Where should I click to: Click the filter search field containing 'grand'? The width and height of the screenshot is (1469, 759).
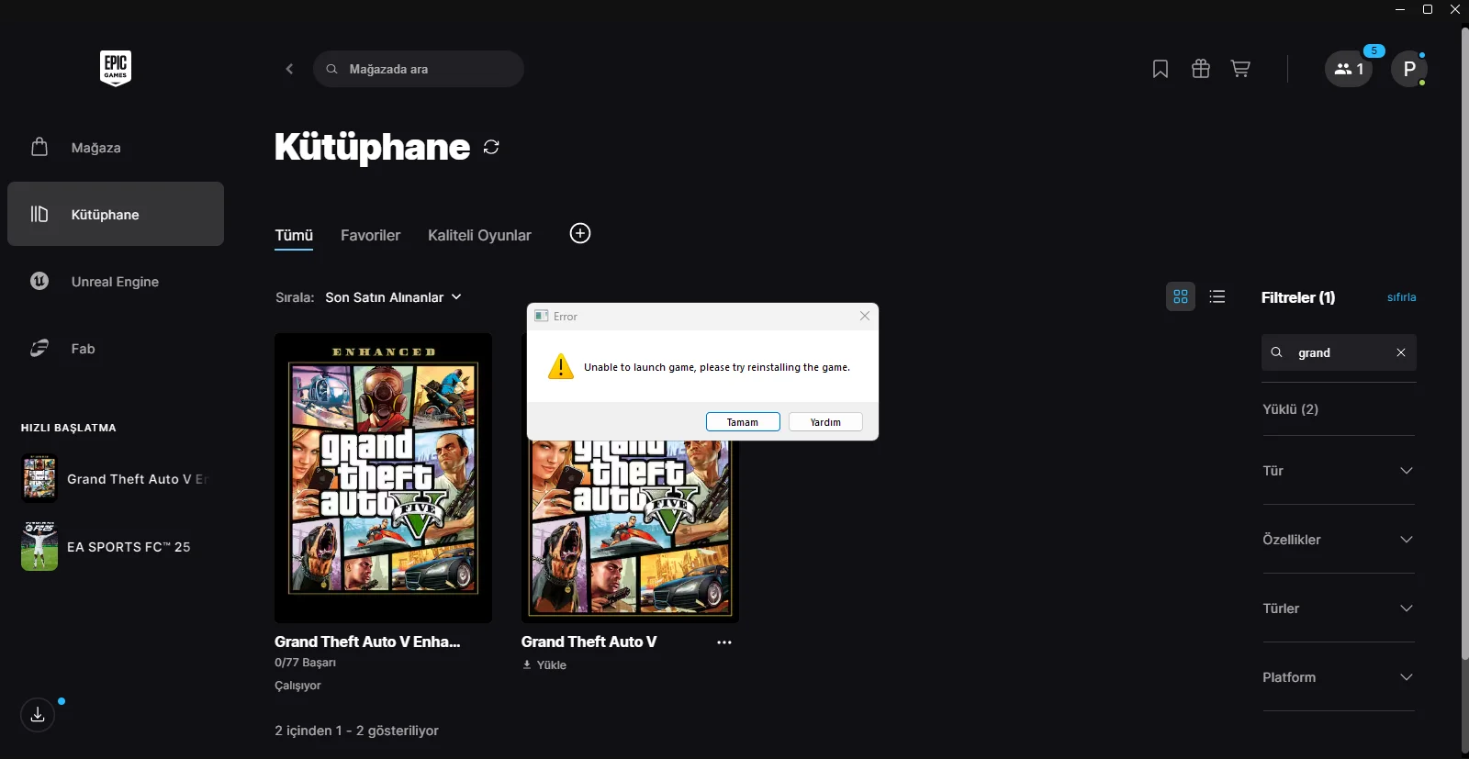pos(1339,352)
